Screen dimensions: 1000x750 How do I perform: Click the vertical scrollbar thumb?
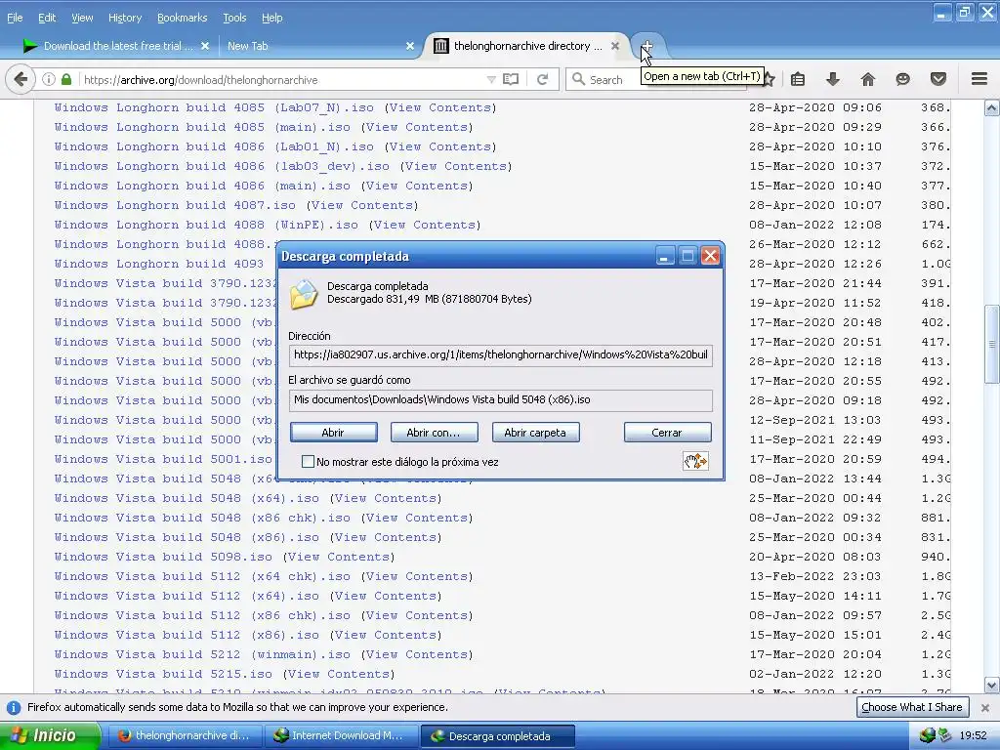point(992,345)
